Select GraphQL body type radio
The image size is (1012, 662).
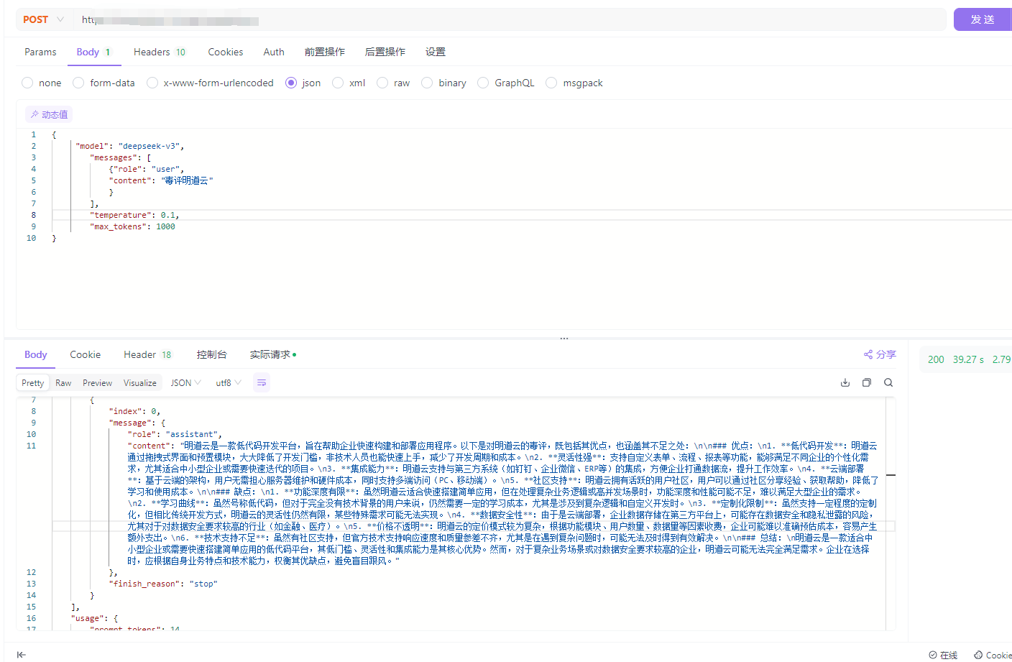[x=484, y=83]
